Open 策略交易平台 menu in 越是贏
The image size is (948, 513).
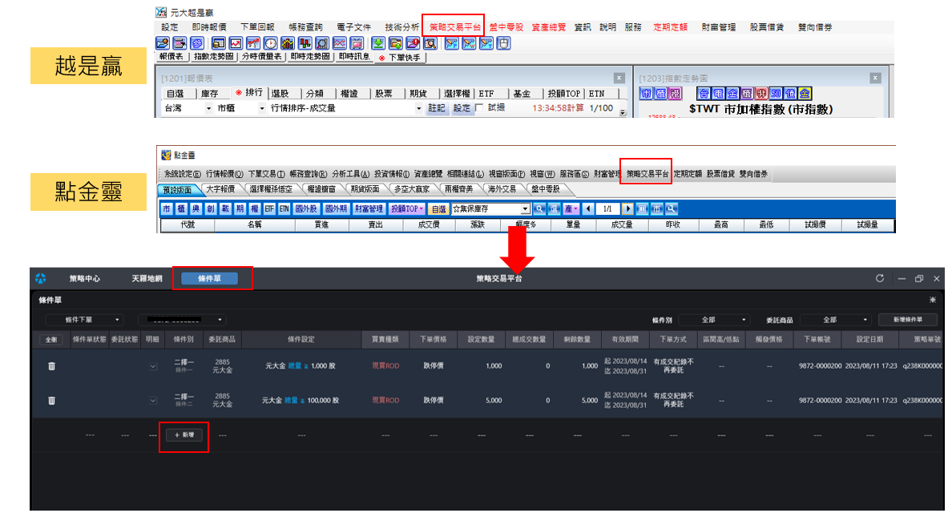point(453,26)
